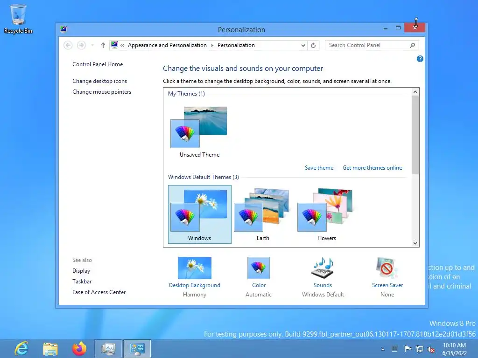The width and height of the screenshot is (478, 358).
Task: Open Taskbar under See also
Action: 82,281
